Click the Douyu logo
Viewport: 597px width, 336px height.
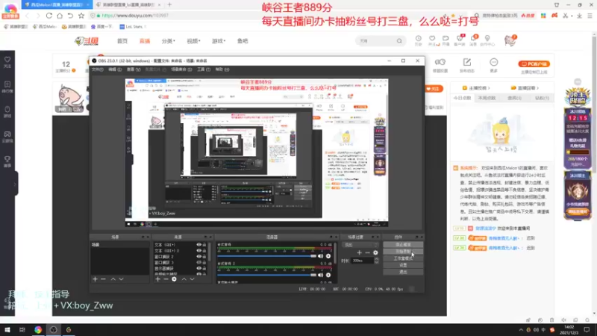87,41
